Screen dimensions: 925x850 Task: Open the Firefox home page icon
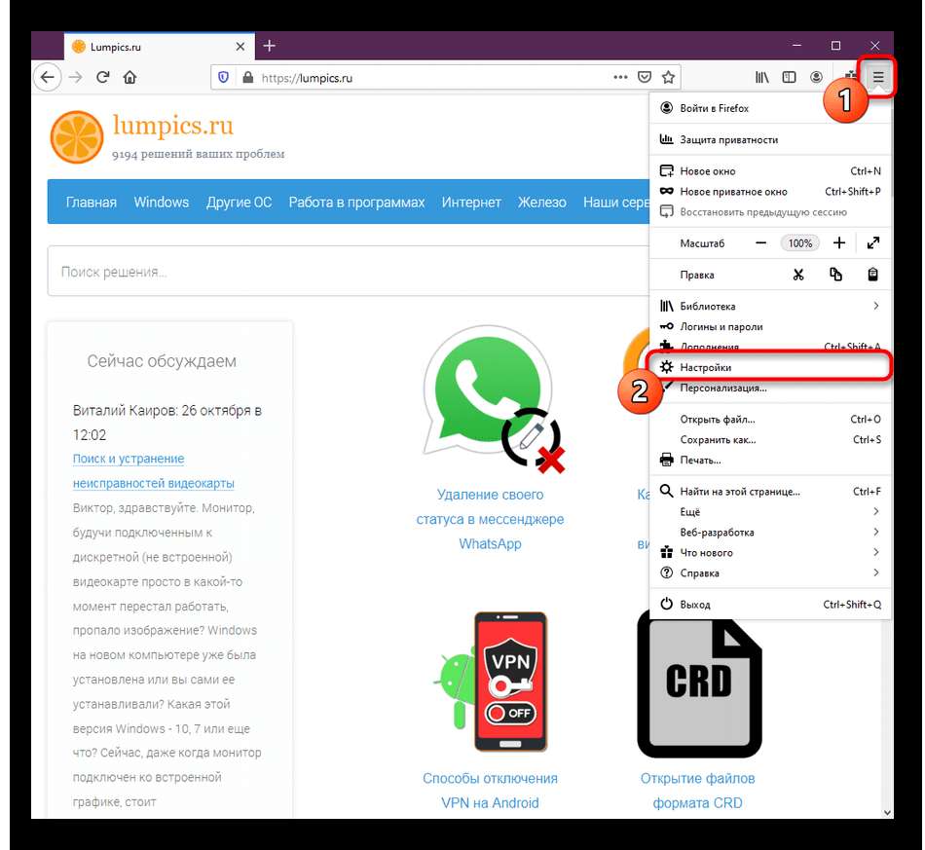pos(129,77)
